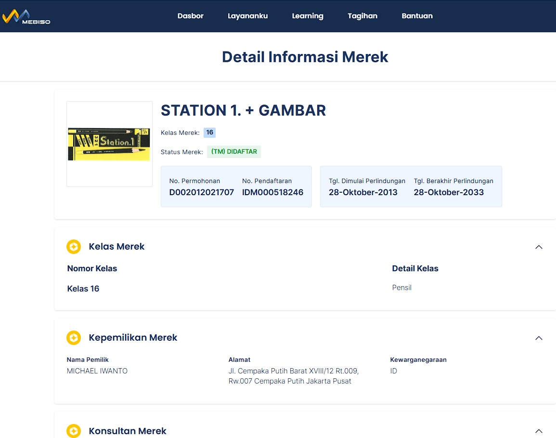Click owner name MICHAEL IWANTO
Viewport: 556px width, 438px height.
tap(97, 371)
